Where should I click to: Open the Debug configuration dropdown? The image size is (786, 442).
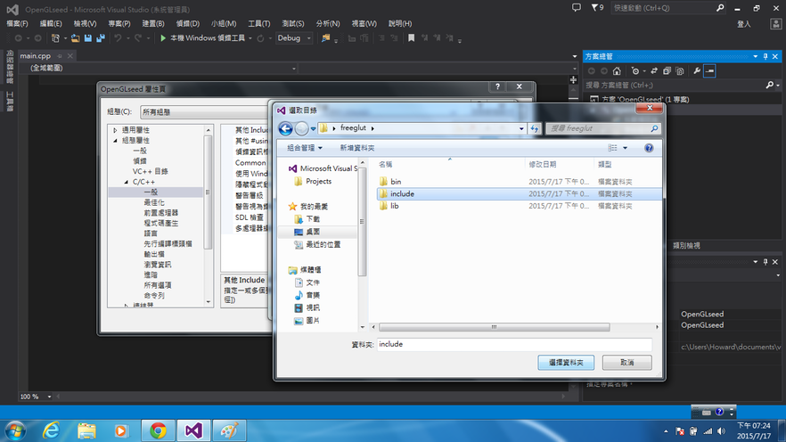308,38
